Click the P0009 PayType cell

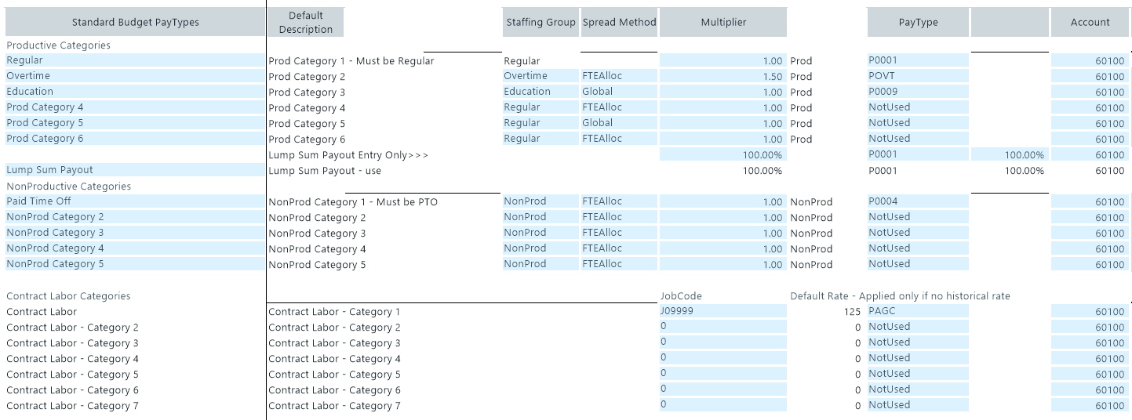[918, 92]
